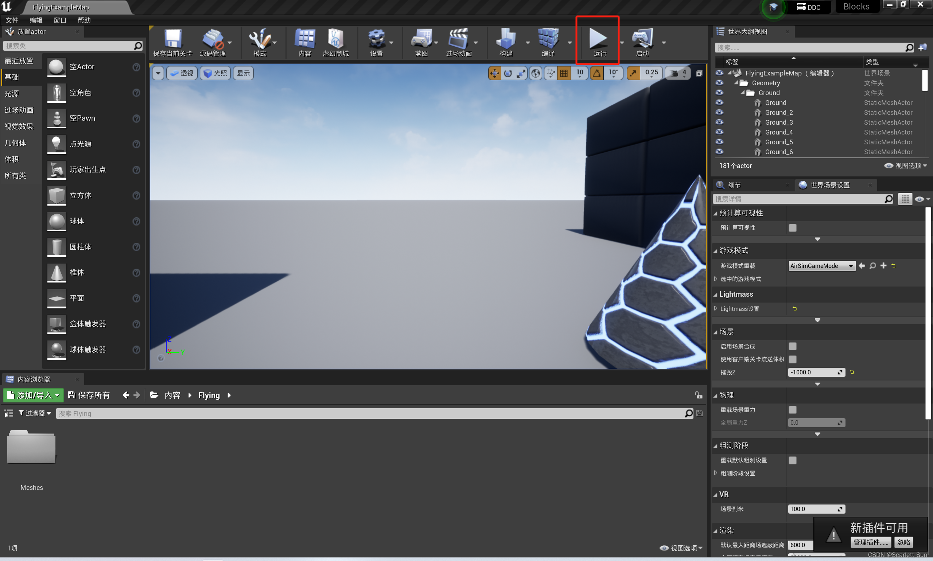933x561 pixels.
Task: Click the 添加/导入 button
Action: [x=33, y=395]
